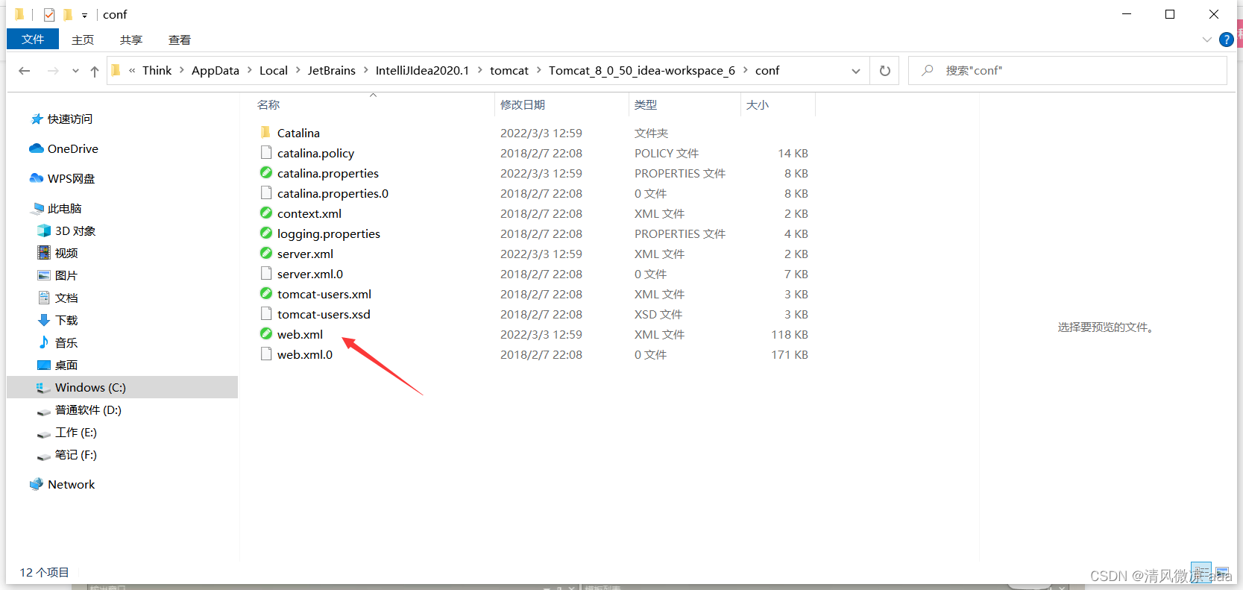Click the Back navigation arrow
This screenshot has height=590, width=1243.
[25, 71]
